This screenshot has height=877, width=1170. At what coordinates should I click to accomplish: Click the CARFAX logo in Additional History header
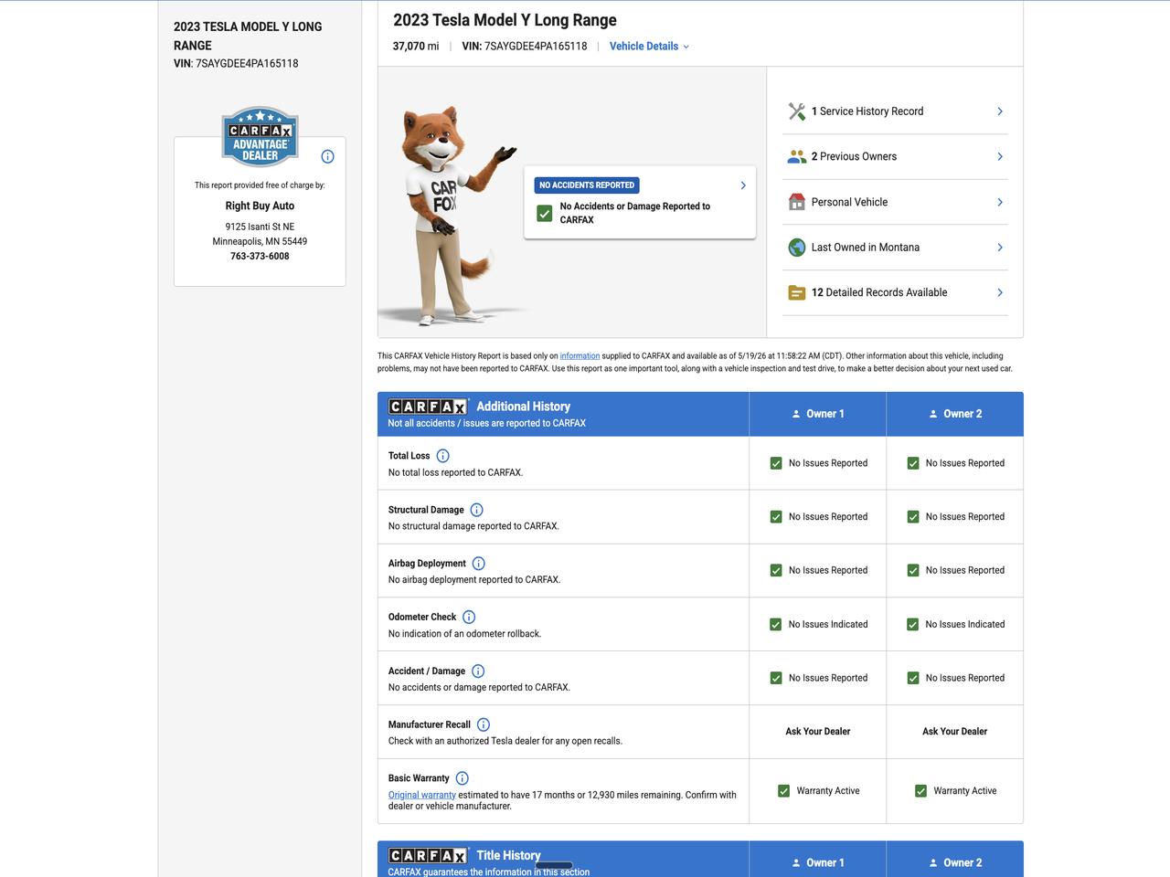click(x=428, y=407)
